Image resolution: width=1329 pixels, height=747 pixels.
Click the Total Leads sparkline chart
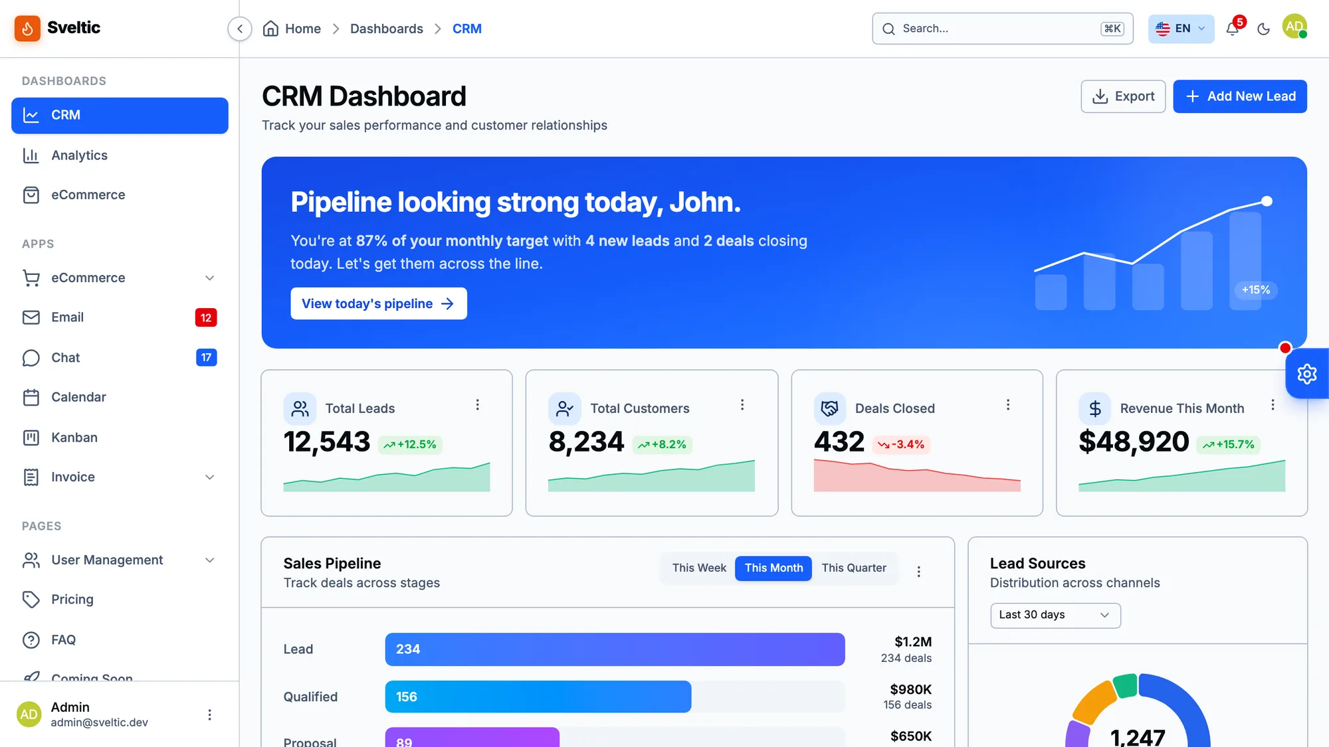387,477
